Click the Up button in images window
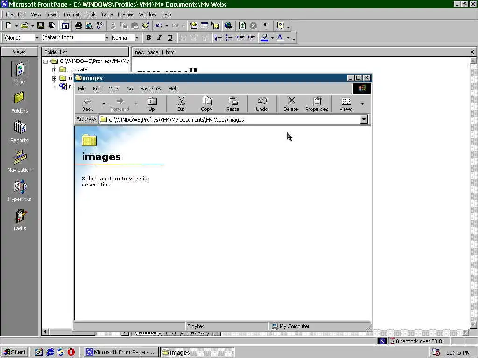Image resolution: width=478 pixels, height=358 pixels. click(x=152, y=104)
